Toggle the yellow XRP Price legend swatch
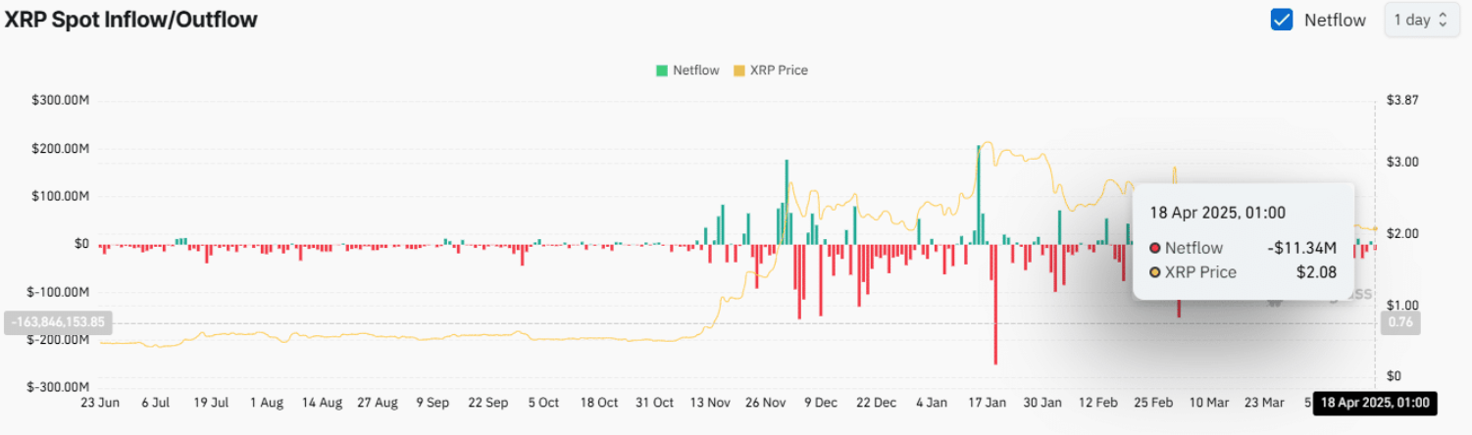This screenshot has height=435, width=1472. (739, 71)
